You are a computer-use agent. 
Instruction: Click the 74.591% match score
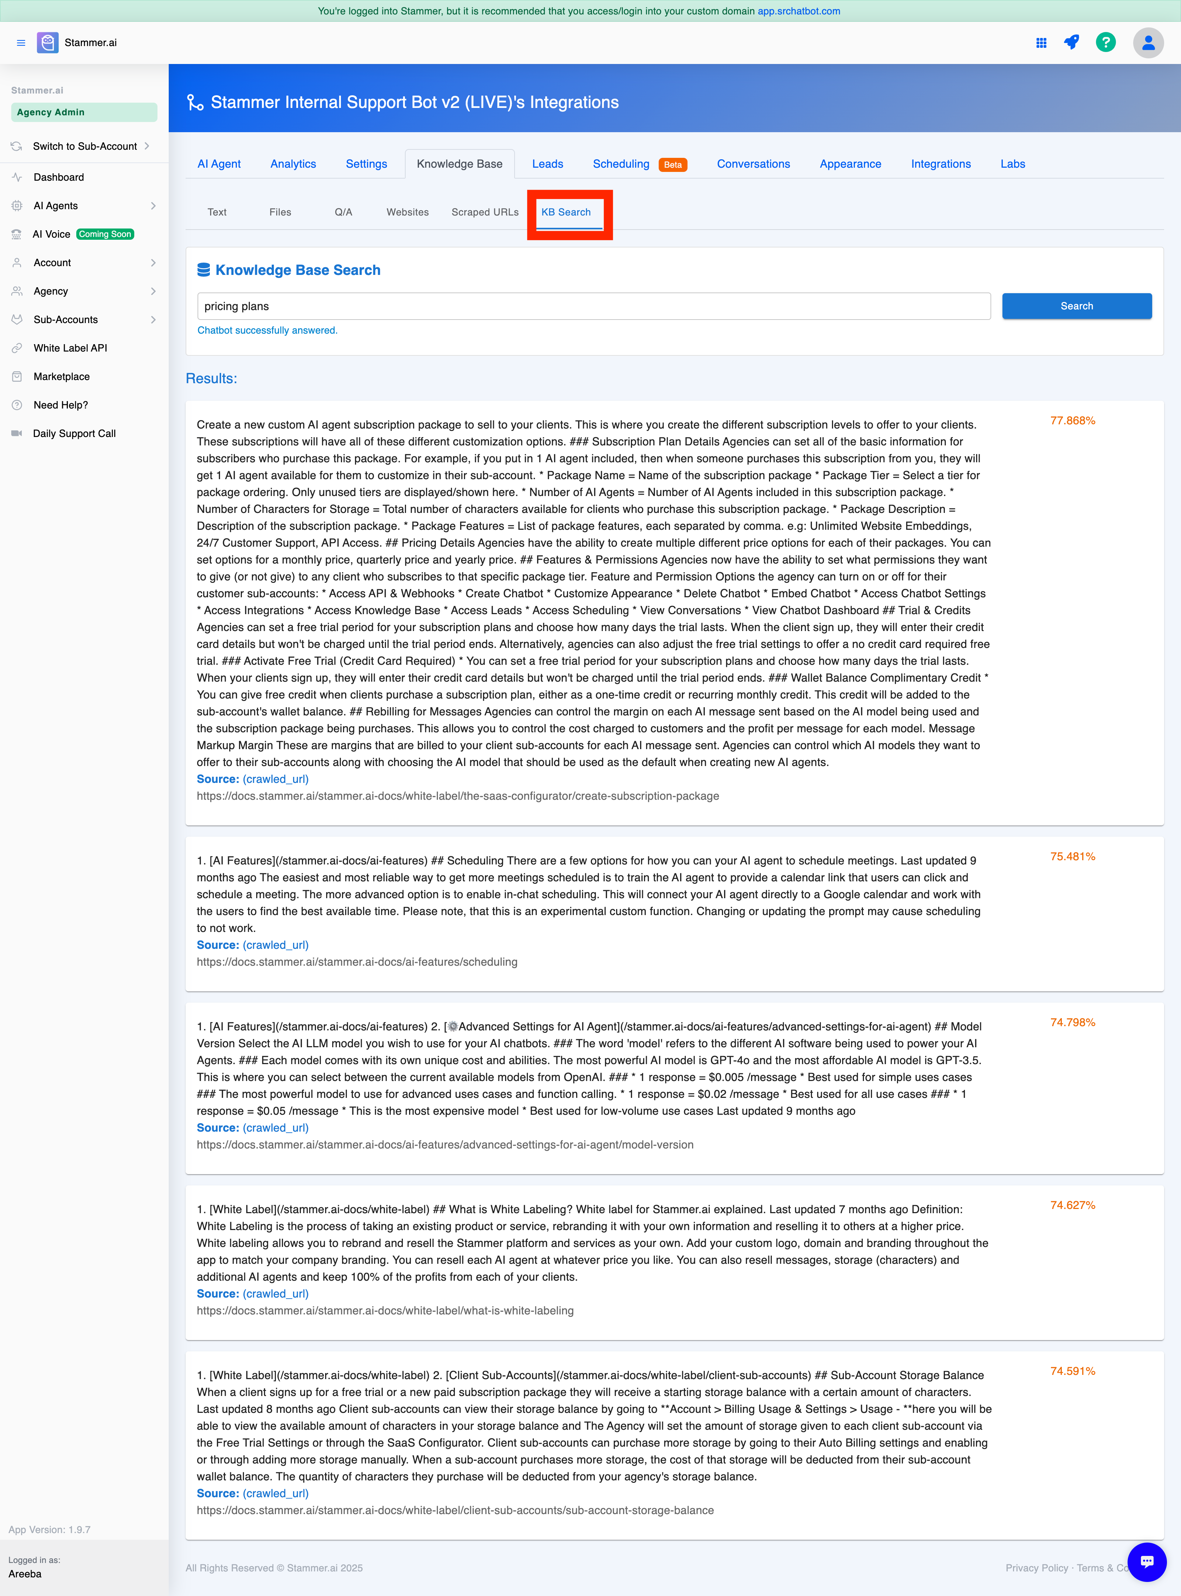[1072, 1371]
